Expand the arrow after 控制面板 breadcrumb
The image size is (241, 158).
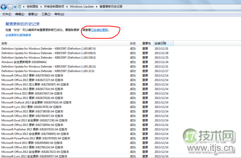click(41, 6)
